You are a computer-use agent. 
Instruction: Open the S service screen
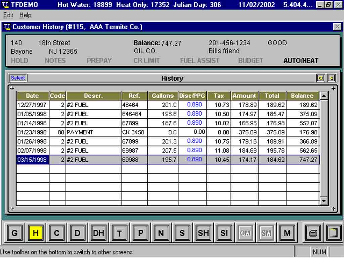(182, 232)
